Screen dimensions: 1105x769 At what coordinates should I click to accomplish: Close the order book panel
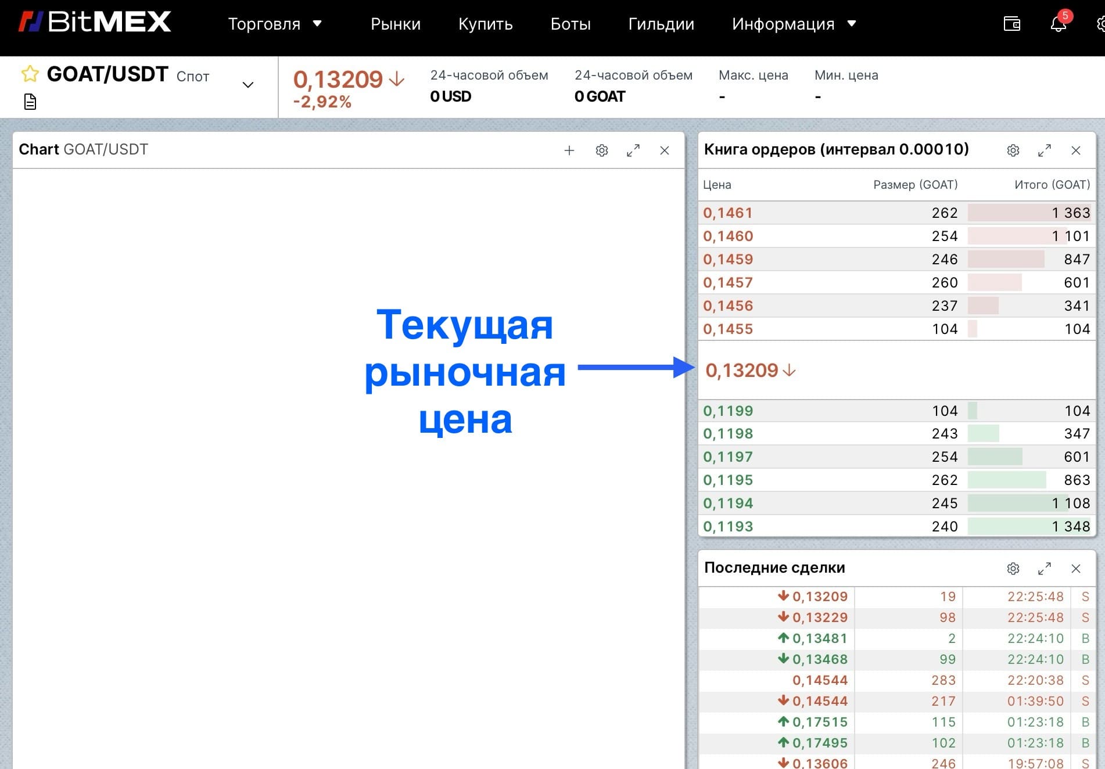click(x=1076, y=150)
